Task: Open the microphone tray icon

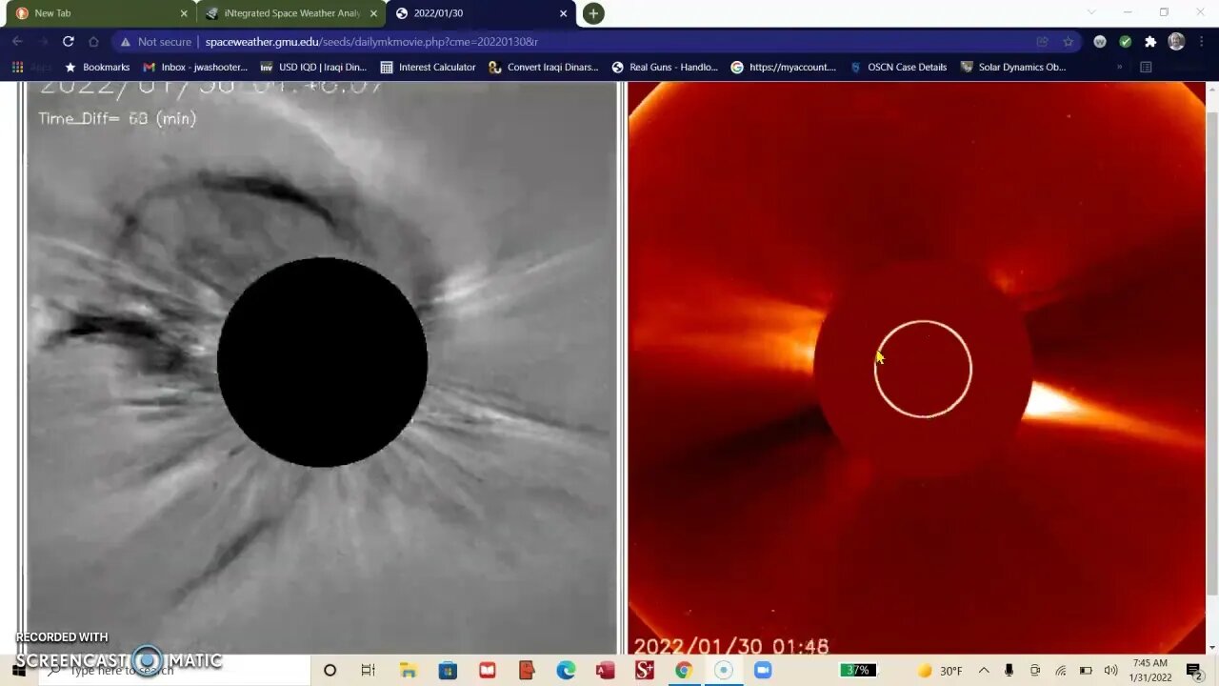Action: click(1009, 671)
